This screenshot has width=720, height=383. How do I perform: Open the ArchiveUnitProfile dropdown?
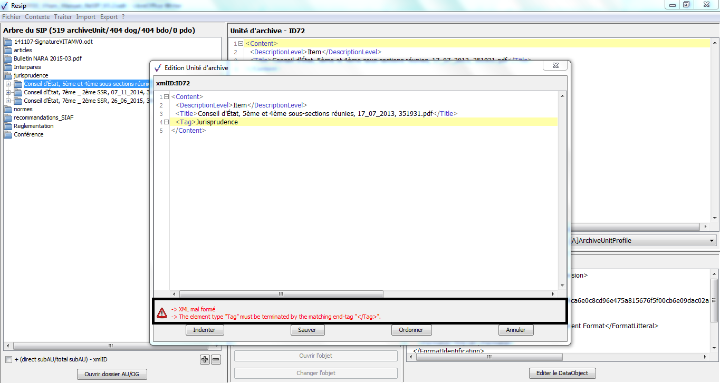(x=712, y=241)
